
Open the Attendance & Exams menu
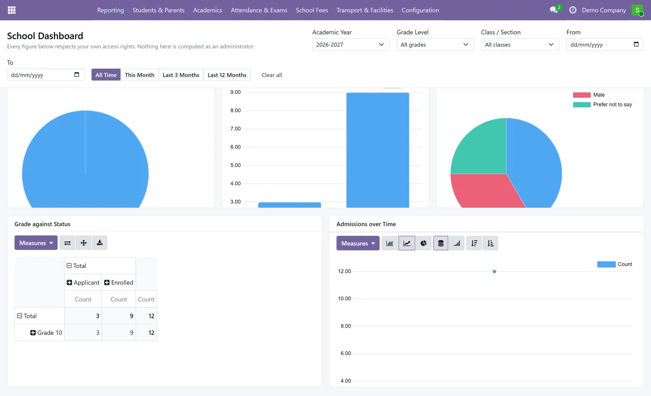point(259,10)
